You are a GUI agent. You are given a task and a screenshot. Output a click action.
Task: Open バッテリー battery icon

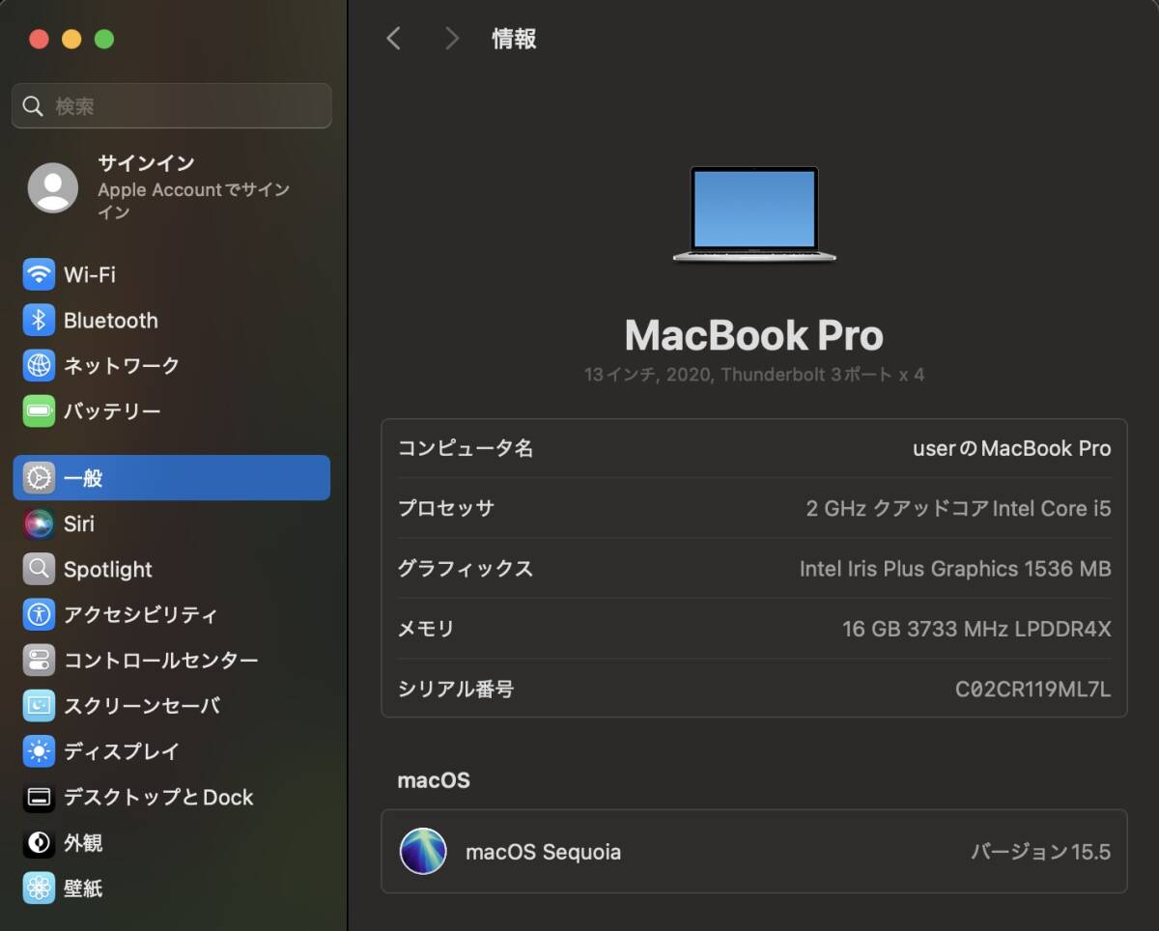coord(39,411)
